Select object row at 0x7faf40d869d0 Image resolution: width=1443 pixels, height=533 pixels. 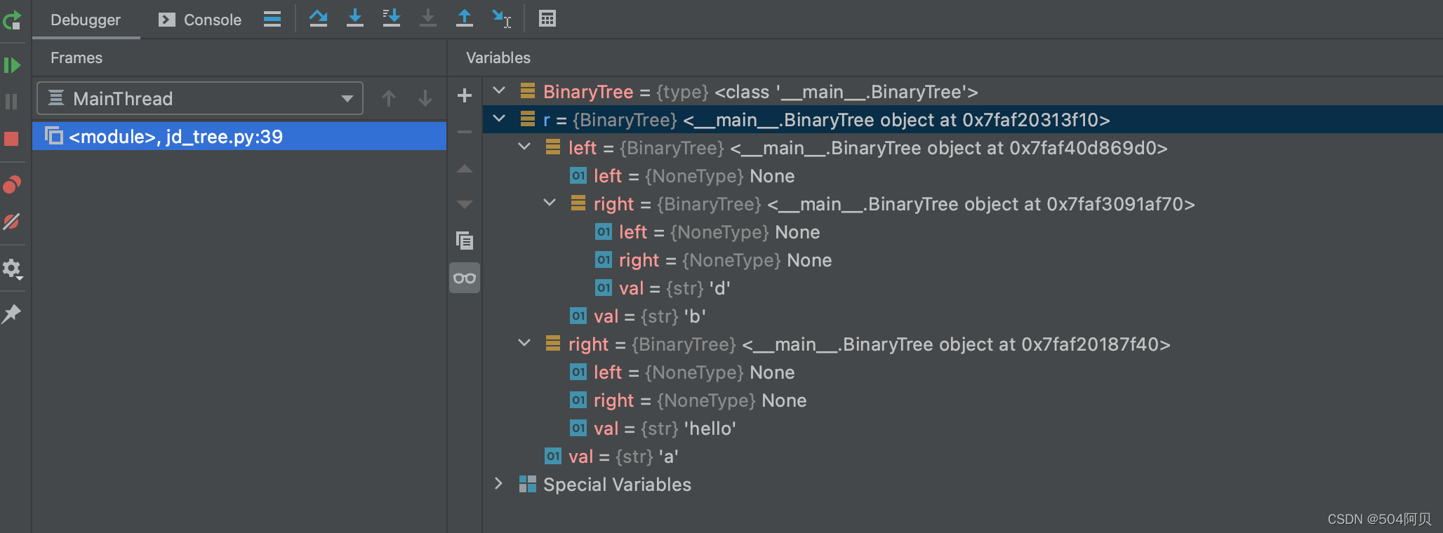pos(962,147)
